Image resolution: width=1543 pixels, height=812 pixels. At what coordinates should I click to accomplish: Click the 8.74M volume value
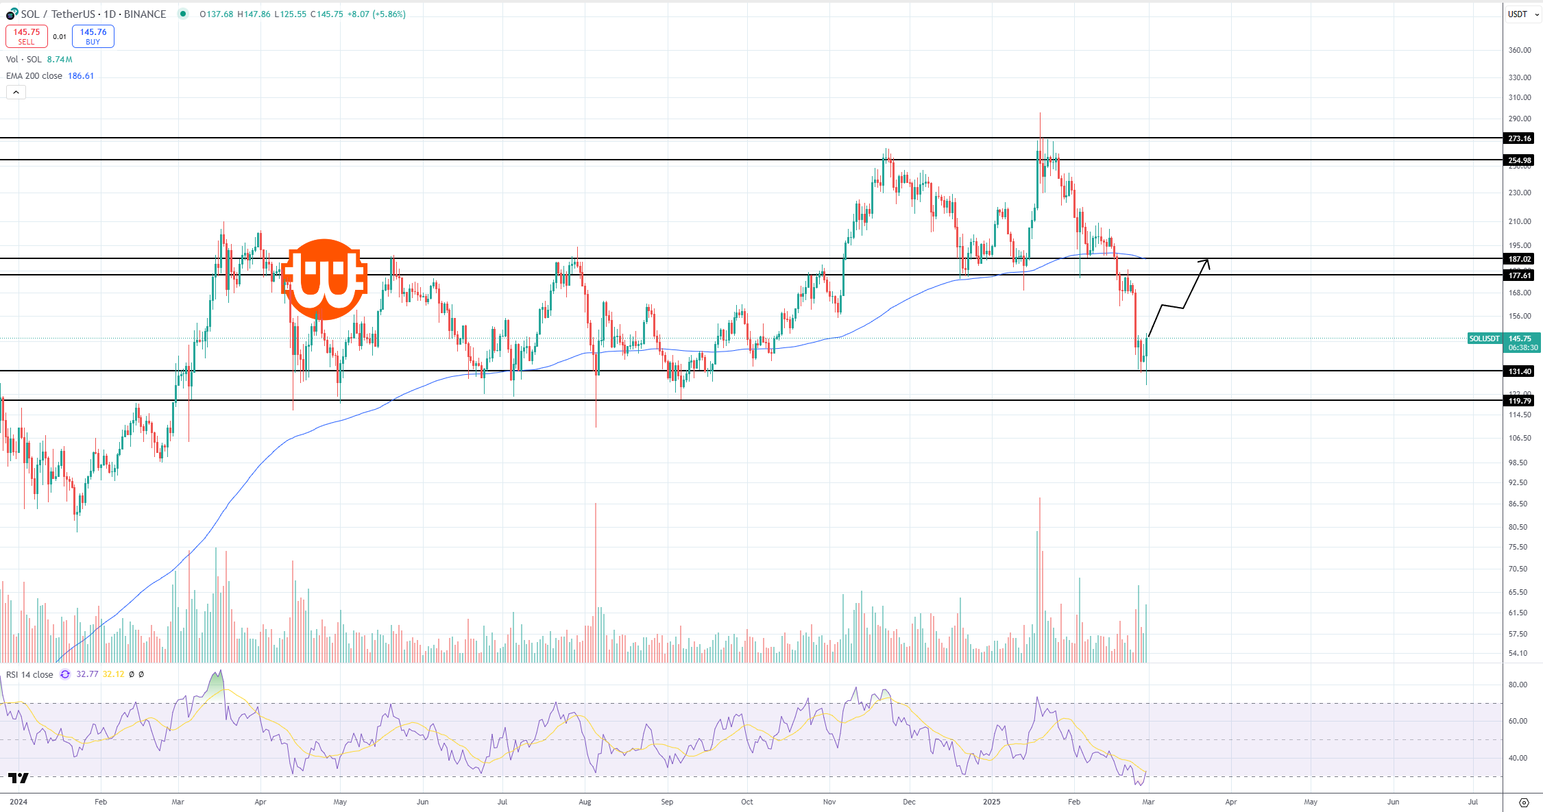tap(60, 60)
